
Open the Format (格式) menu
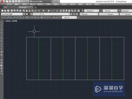[40, 4]
